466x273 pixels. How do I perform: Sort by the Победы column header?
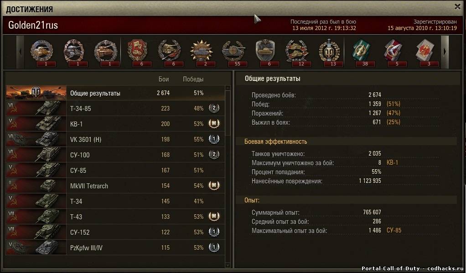193,79
